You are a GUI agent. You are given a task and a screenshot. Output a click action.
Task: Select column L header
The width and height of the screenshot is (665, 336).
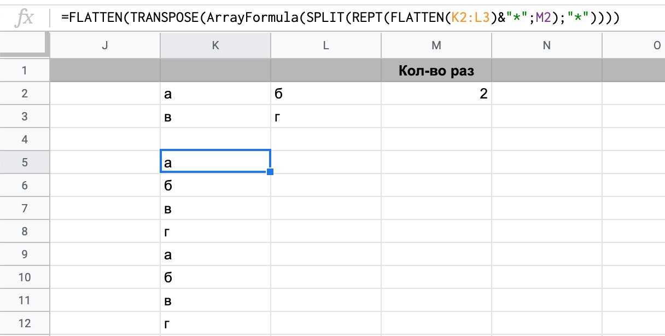click(326, 46)
